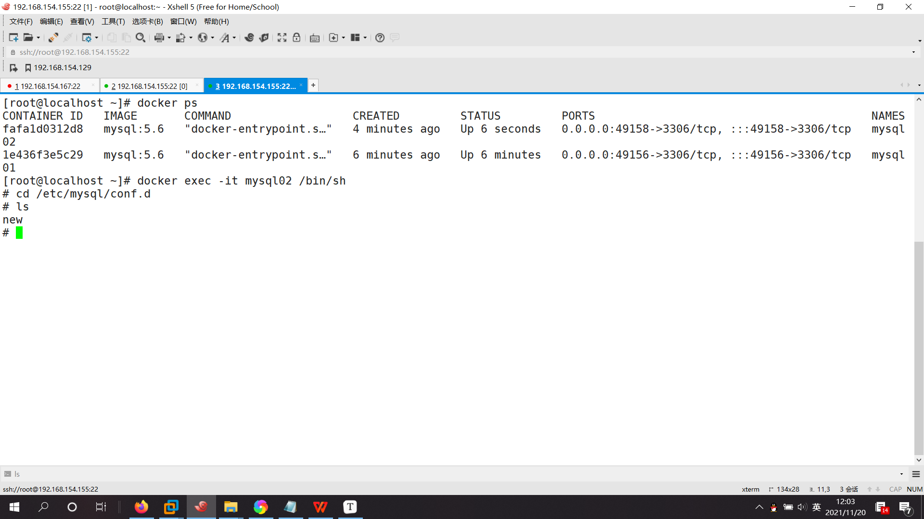Click the Find magnifier icon in toolbar

pos(140,37)
